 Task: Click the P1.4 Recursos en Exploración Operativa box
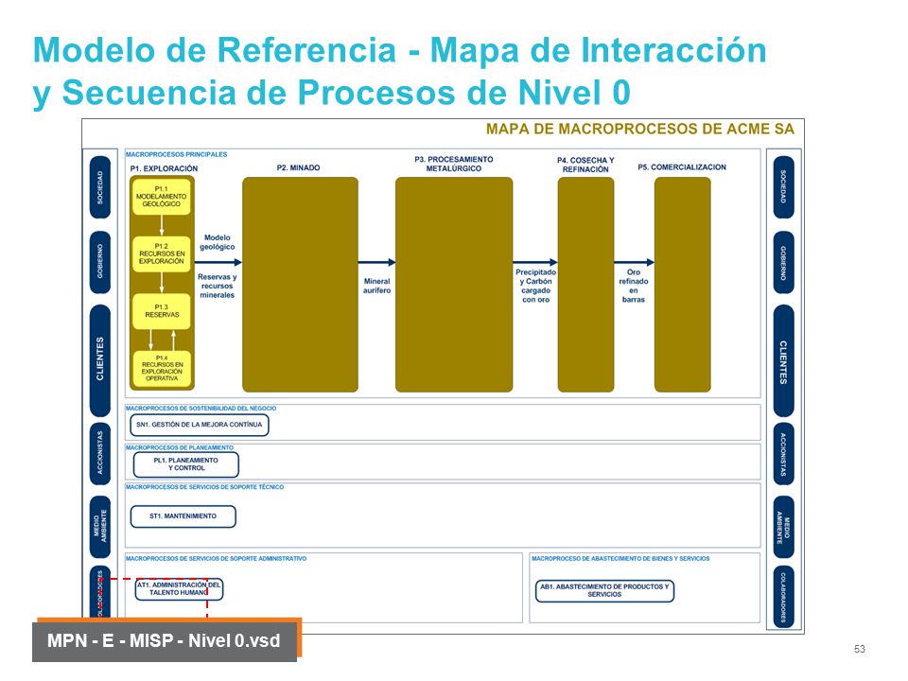point(162,368)
